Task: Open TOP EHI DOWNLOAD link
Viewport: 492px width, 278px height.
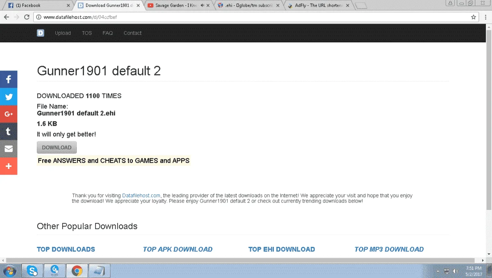Action: 282,249
